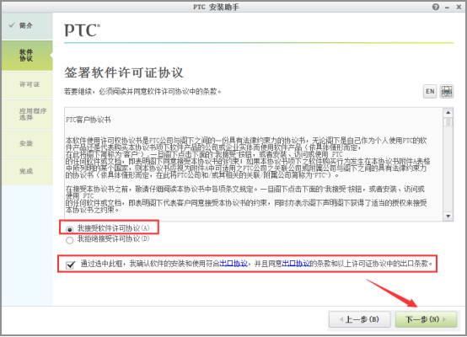
Task: Click 上一步 (B) button
Action: tap(359, 319)
